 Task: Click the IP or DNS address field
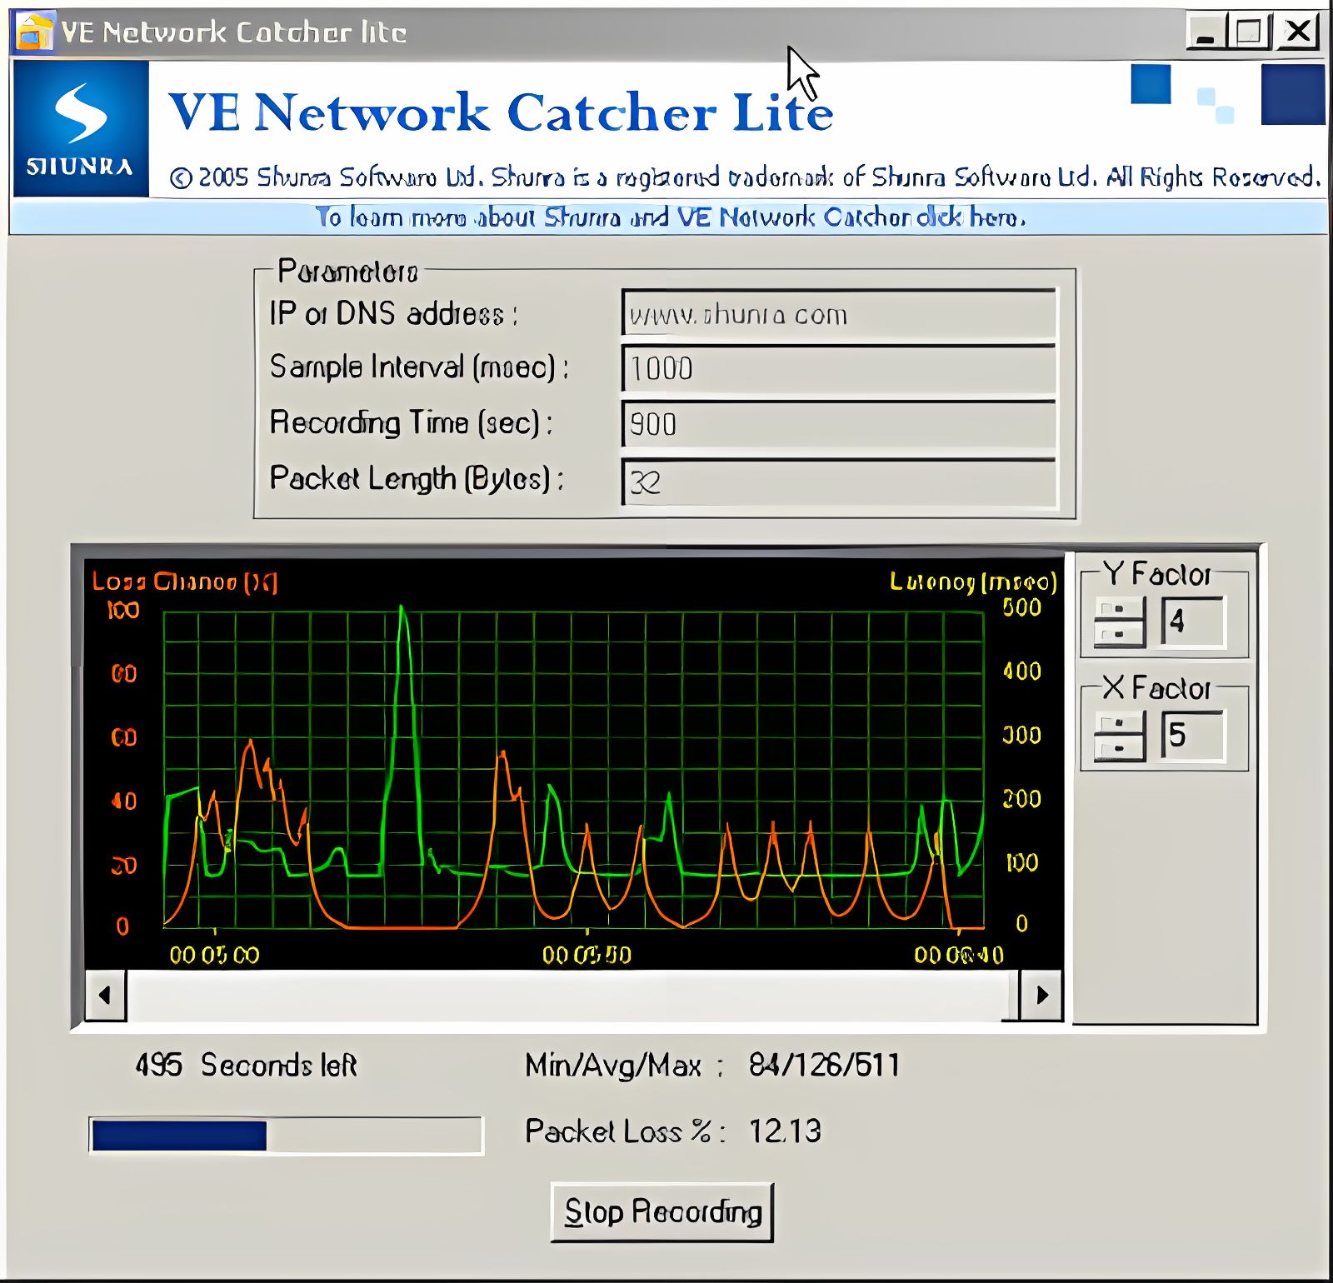839,314
